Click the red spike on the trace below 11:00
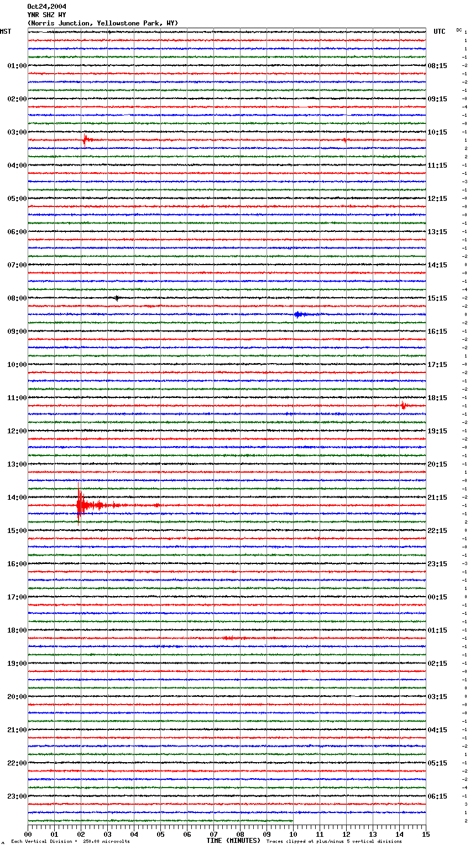The width and height of the screenshot is (470, 849). 403,406
